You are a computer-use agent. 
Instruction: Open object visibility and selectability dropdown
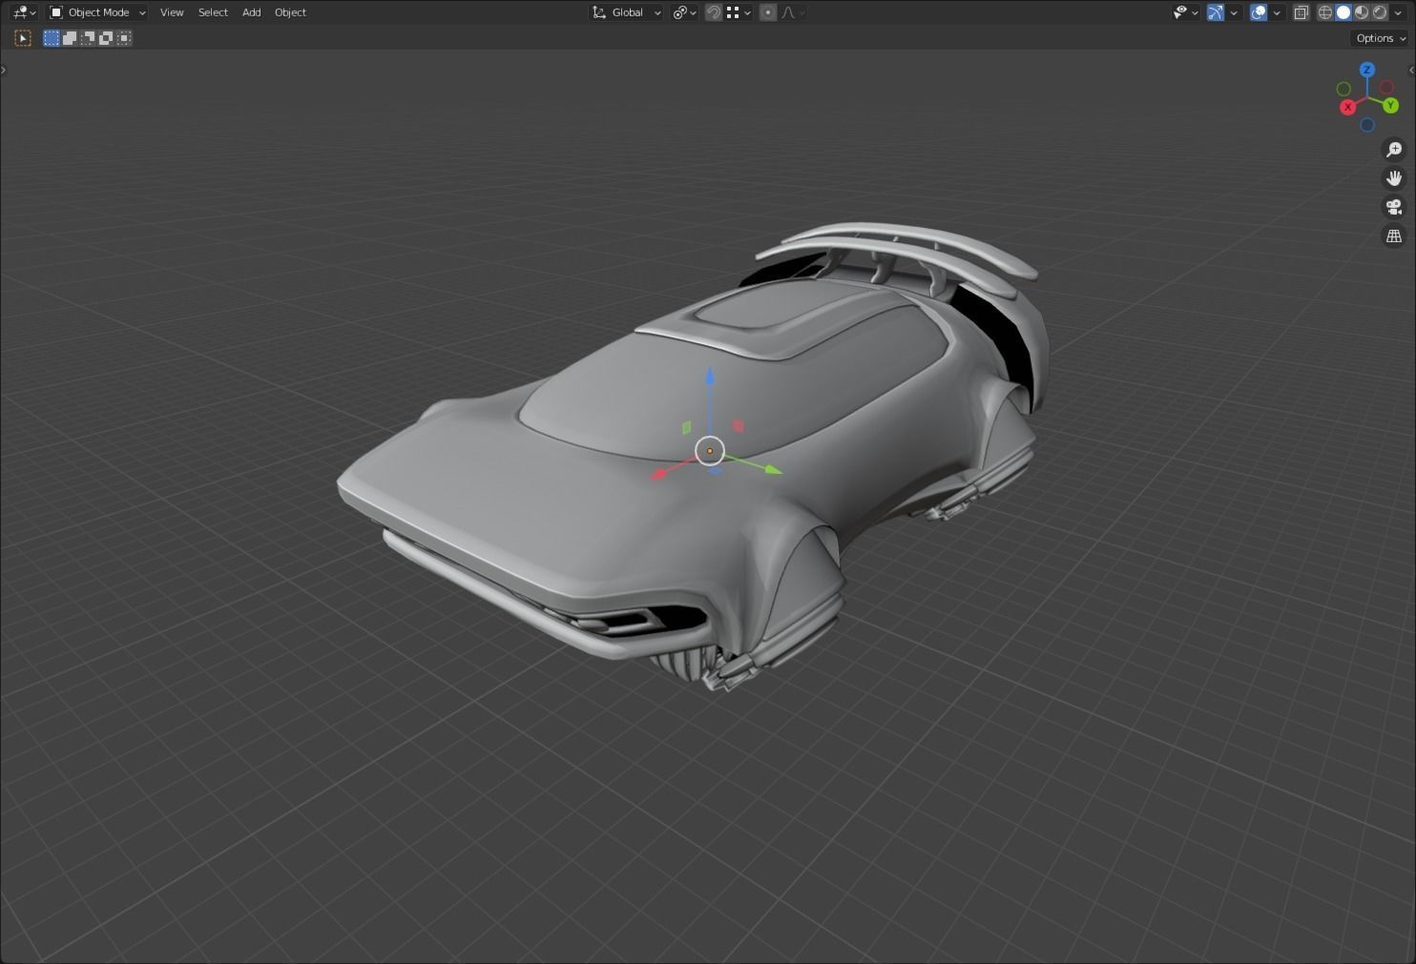tap(1185, 12)
